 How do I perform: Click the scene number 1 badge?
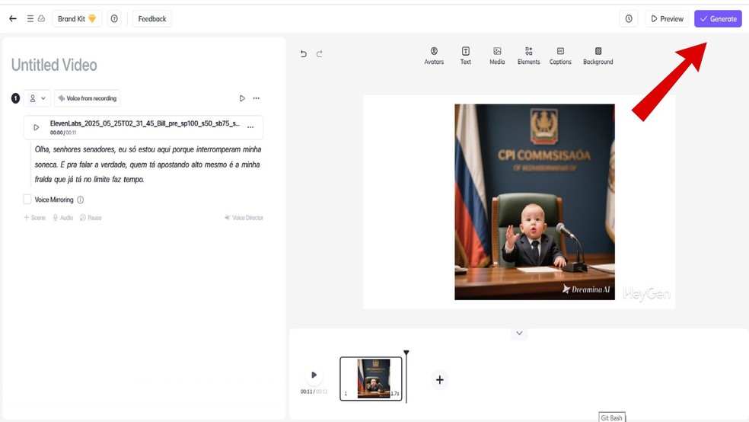pos(16,98)
